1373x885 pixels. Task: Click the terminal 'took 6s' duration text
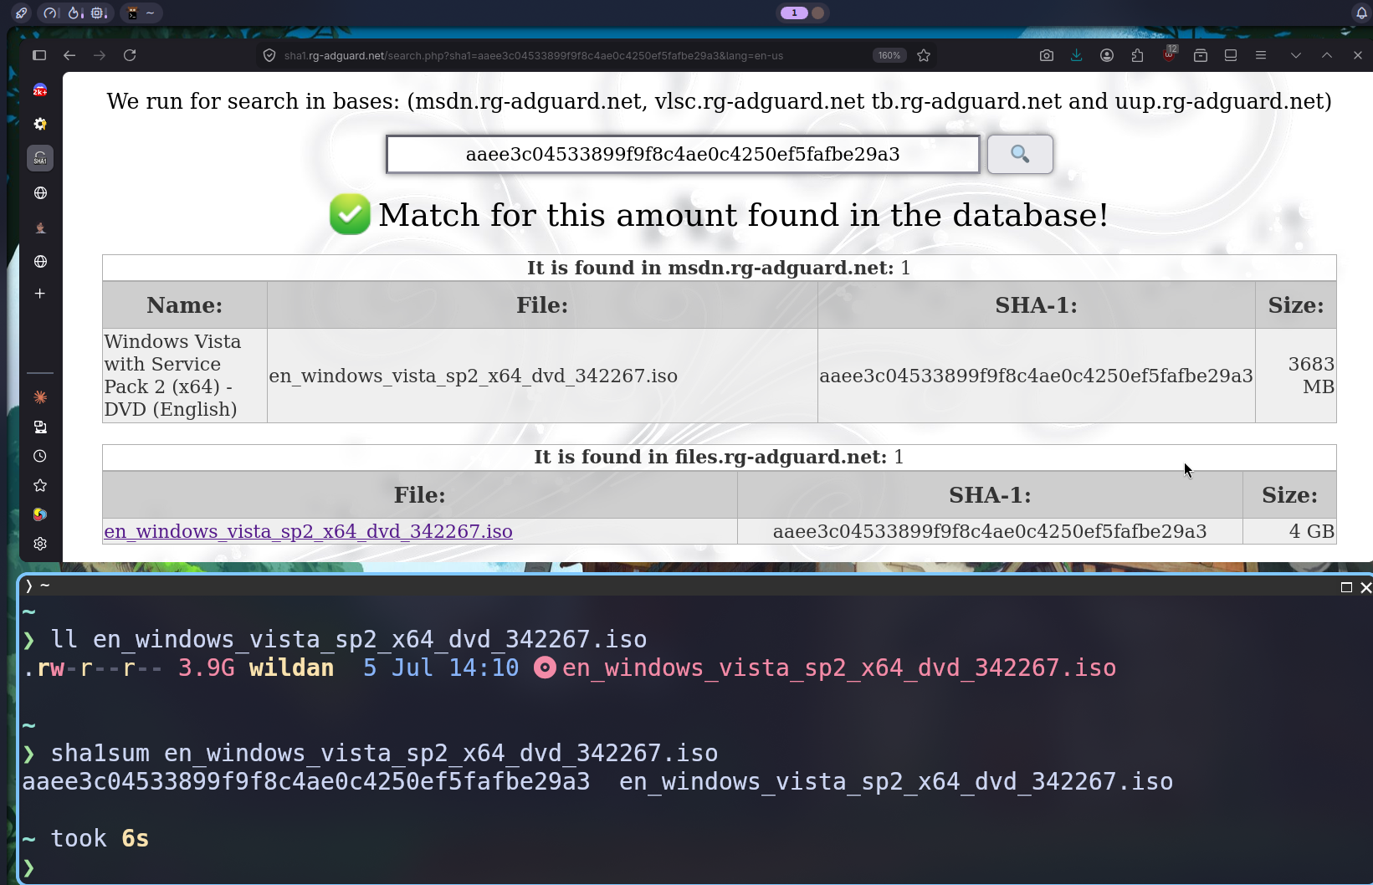click(100, 838)
